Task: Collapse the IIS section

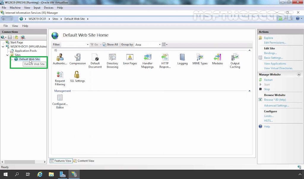Action: (249, 50)
